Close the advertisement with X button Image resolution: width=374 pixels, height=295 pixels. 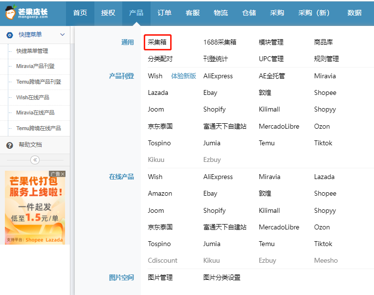[63, 174]
